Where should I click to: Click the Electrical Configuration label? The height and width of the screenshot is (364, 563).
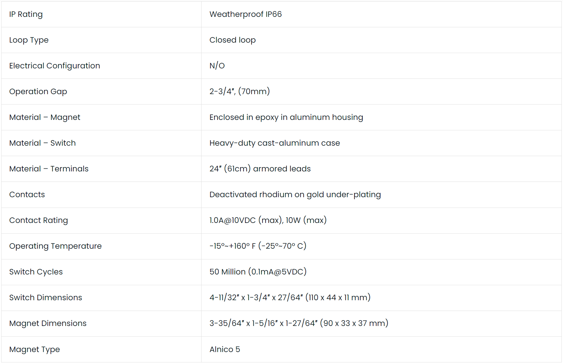tap(55, 66)
